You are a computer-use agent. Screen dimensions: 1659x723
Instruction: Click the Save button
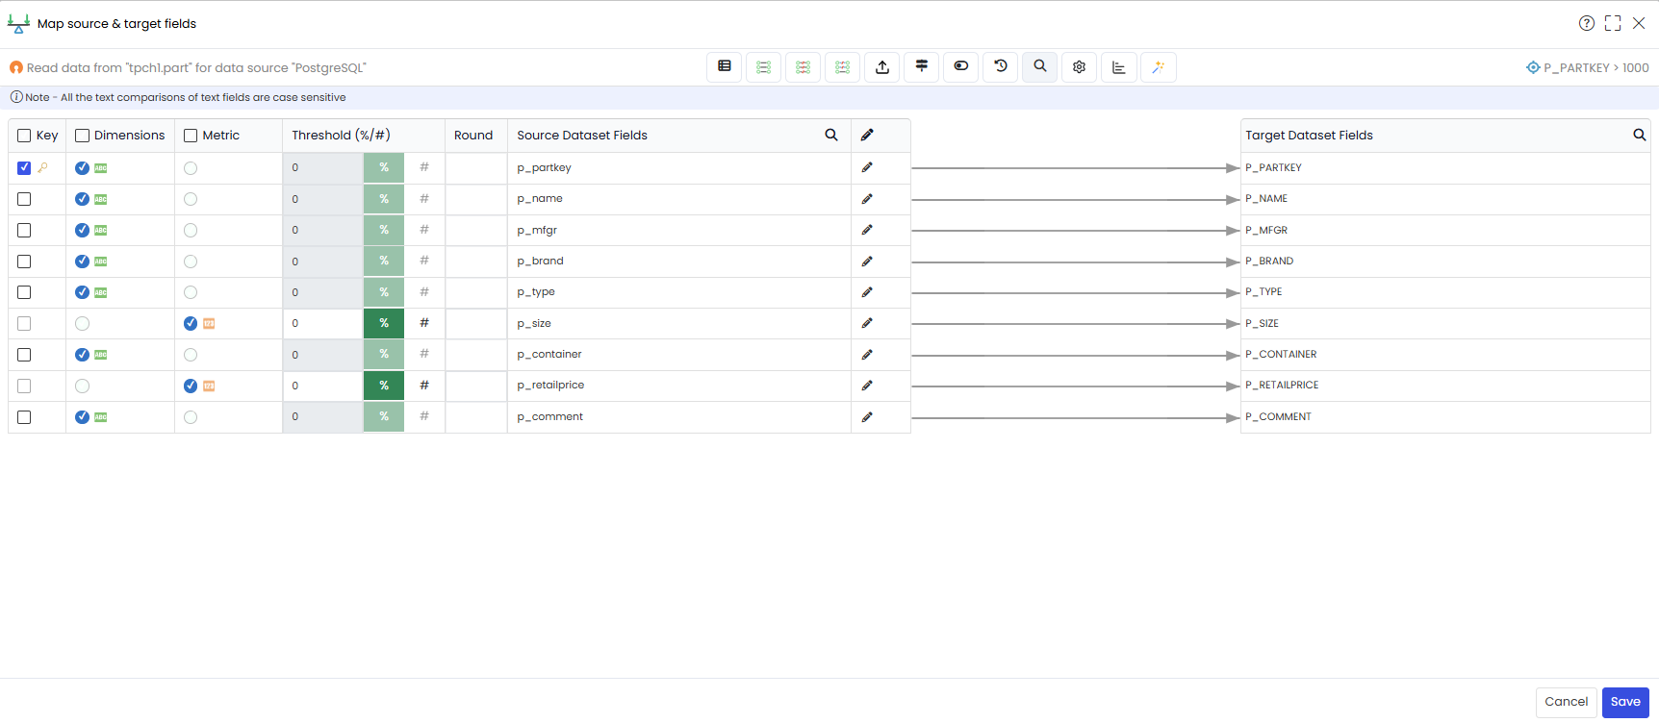(1625, 702)
